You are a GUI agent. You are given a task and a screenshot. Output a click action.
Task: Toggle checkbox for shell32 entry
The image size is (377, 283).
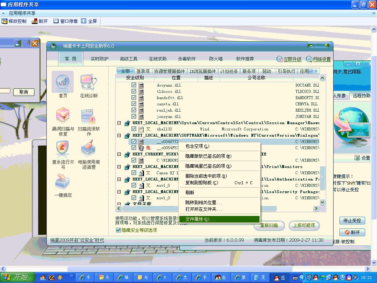[x=134, y=129]
